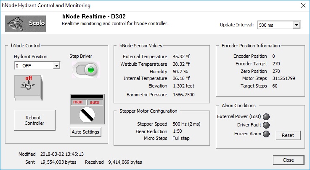Screen dimensions: 310x170
Task: Open Auto Settings
Action: coord(85,132)
